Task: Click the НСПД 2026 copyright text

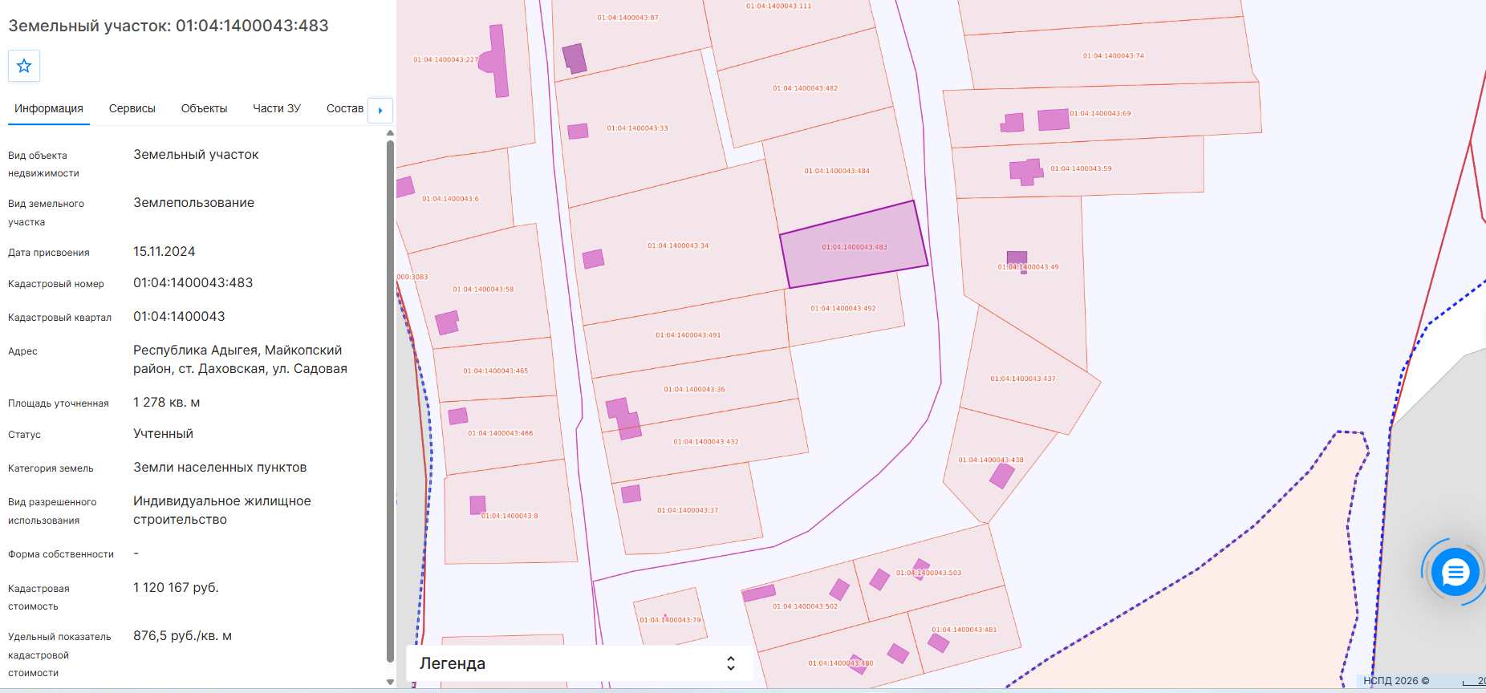Action: (x=1396, y=681)
